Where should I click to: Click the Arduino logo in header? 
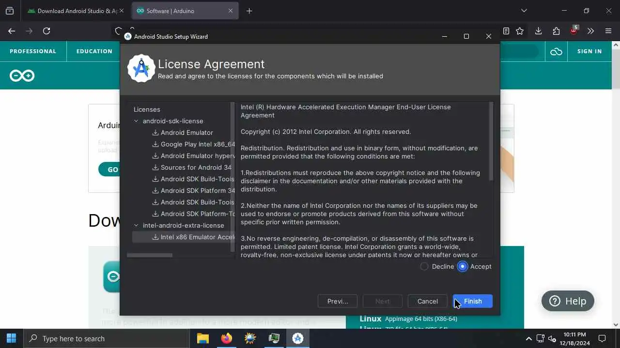click(x=22, y=76)
